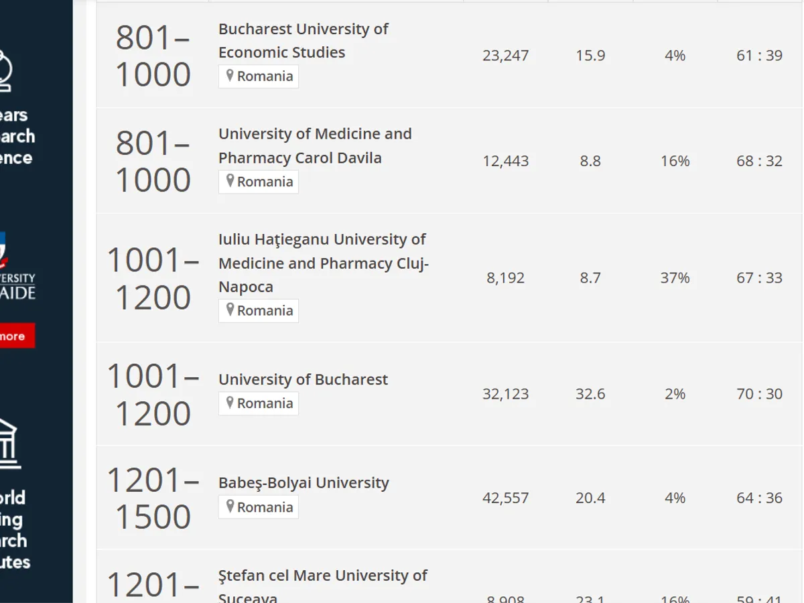Click the location pin under Pharmacy Carol Davila

[x=230, y=182]
